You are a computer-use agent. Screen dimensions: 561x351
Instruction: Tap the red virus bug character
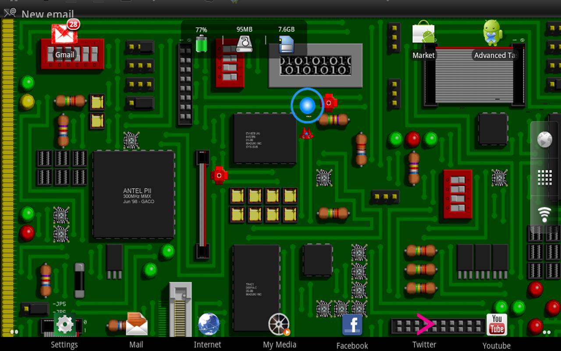tap(307, 134)
